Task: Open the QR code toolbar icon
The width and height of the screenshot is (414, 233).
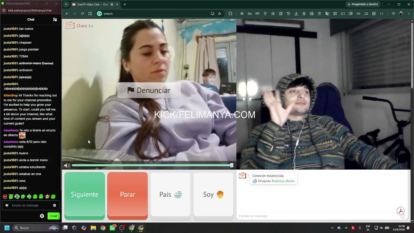Action: click(335, 14)
